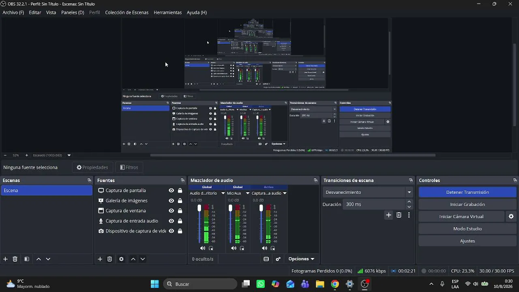Viewport: 519px width, 292px height.
Task: Click the Captura de entrada audio volume fader
Action: (x=261, y=208)
